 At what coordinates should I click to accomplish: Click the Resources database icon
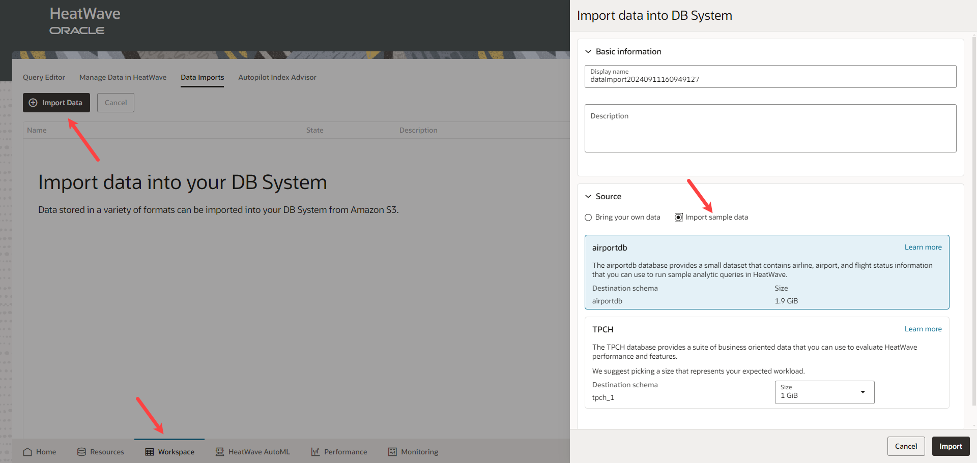tap(81, 452)
